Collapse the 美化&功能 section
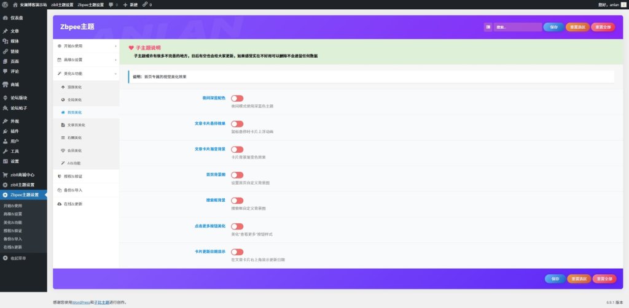 (86, 73)
